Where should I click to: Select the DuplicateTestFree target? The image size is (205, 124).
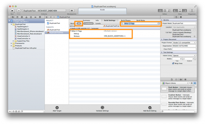(57, 33)
